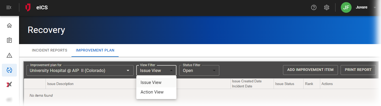Choose Issue View from the list
The image size is (381, 106).
coord(156,83)
